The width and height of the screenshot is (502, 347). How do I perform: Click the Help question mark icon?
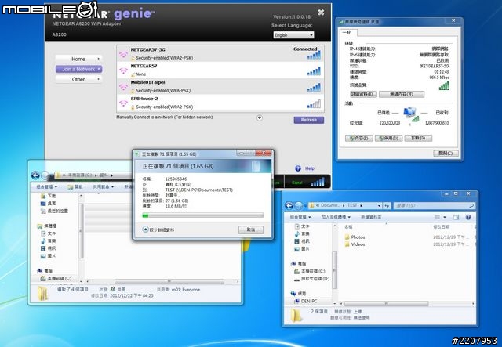point(298,168)
